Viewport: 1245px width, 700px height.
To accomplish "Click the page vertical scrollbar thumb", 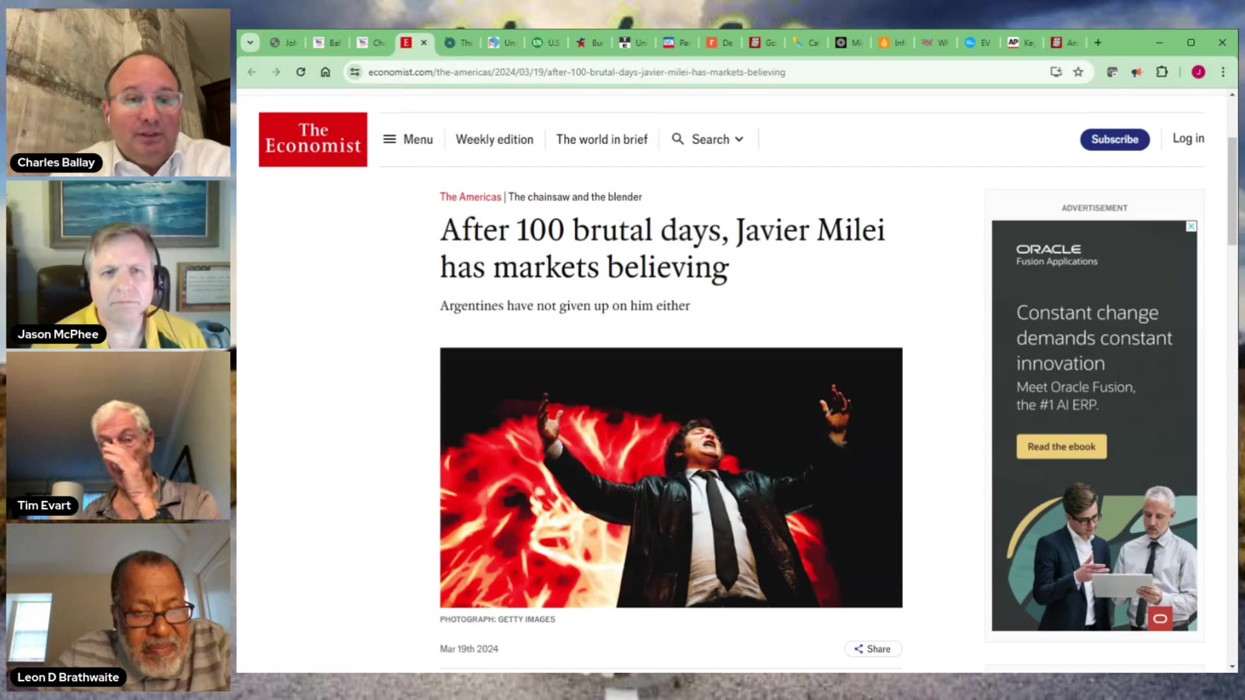I will [x=1232, y=191].
